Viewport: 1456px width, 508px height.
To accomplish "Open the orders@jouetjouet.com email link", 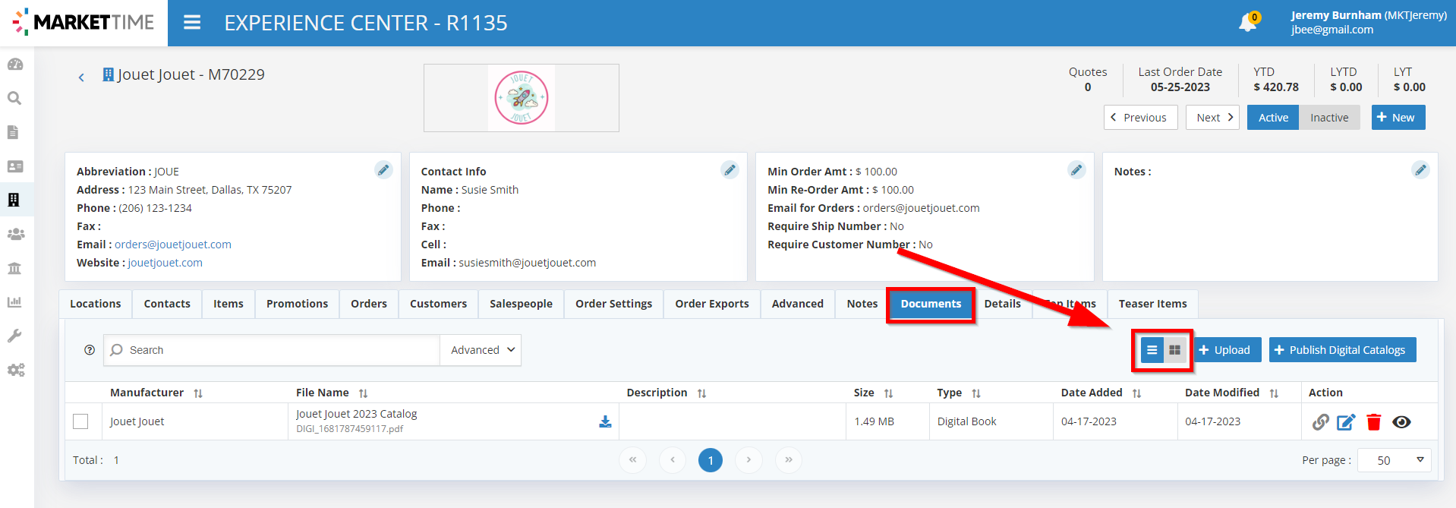I will (x=173, y=245).
